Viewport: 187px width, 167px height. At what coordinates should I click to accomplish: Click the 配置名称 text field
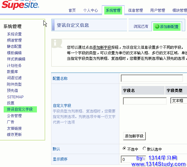[152, 78]
